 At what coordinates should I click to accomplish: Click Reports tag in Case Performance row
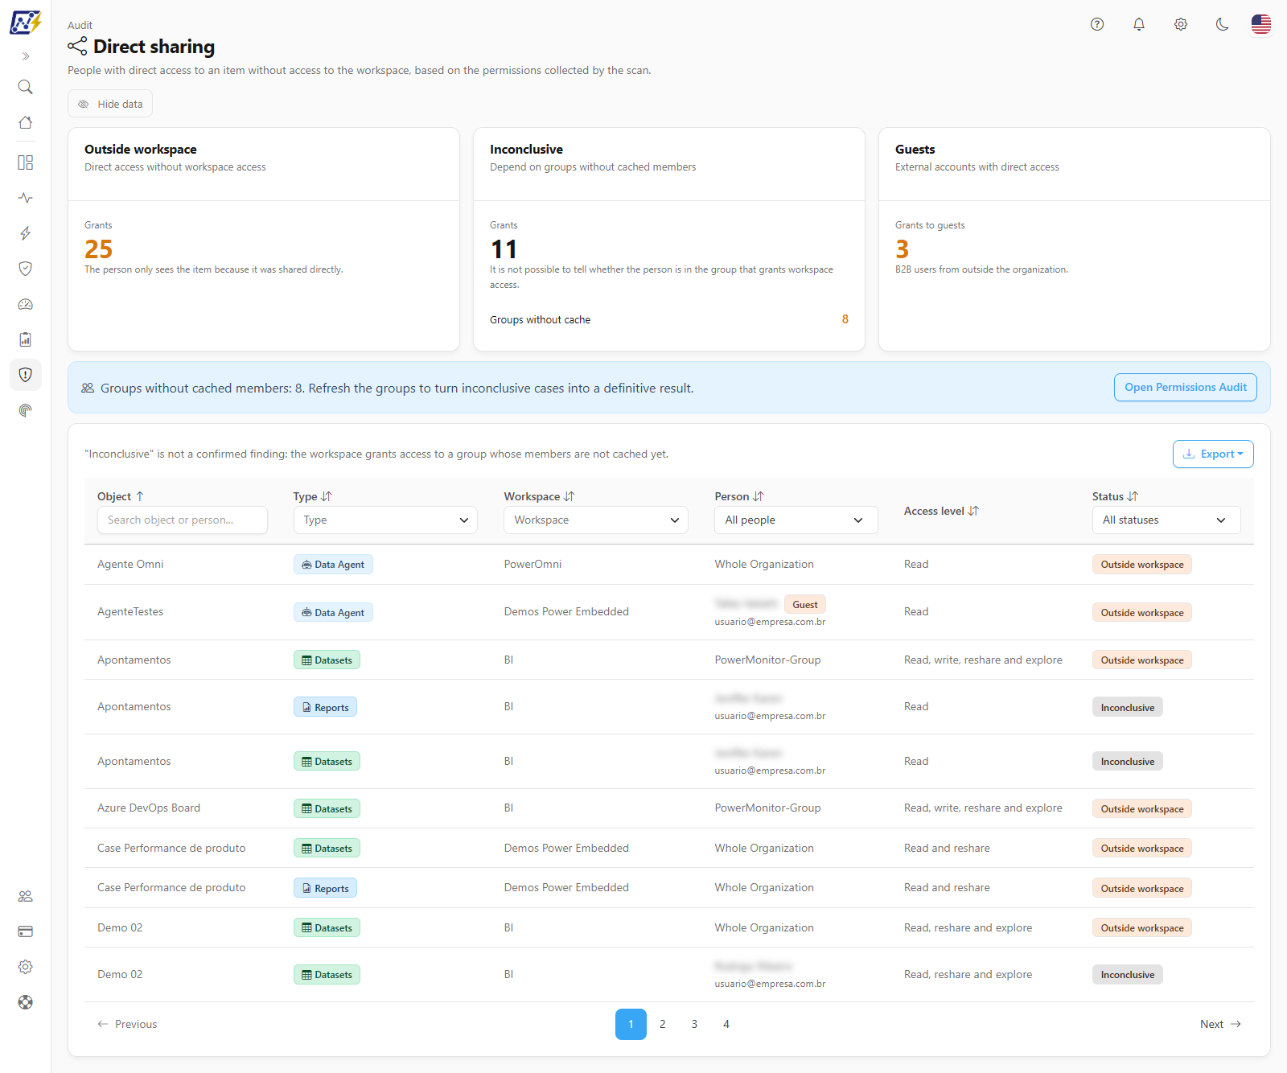326,888
